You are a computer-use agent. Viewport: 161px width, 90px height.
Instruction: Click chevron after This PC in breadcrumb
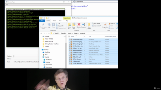[x=60, y=33]
